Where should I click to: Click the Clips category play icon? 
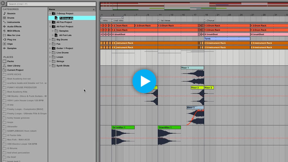pos(4,44)
